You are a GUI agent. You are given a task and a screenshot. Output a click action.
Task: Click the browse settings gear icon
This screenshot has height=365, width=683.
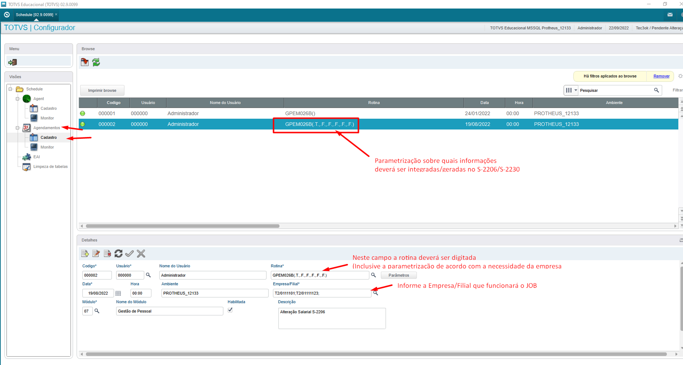point(680,76)
